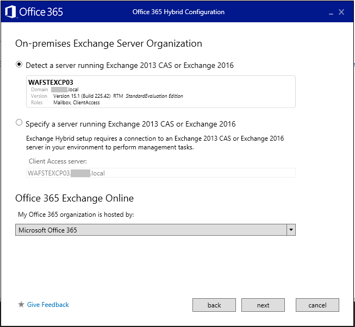Click the On-premises Exchange Server Organization heading
This screenshot has height=327, width=355.
click(109, 43)
